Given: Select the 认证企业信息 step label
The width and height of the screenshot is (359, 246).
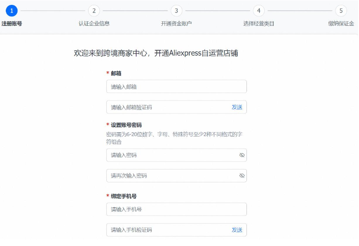Looking at the screenshot, I should pos(94,24).
